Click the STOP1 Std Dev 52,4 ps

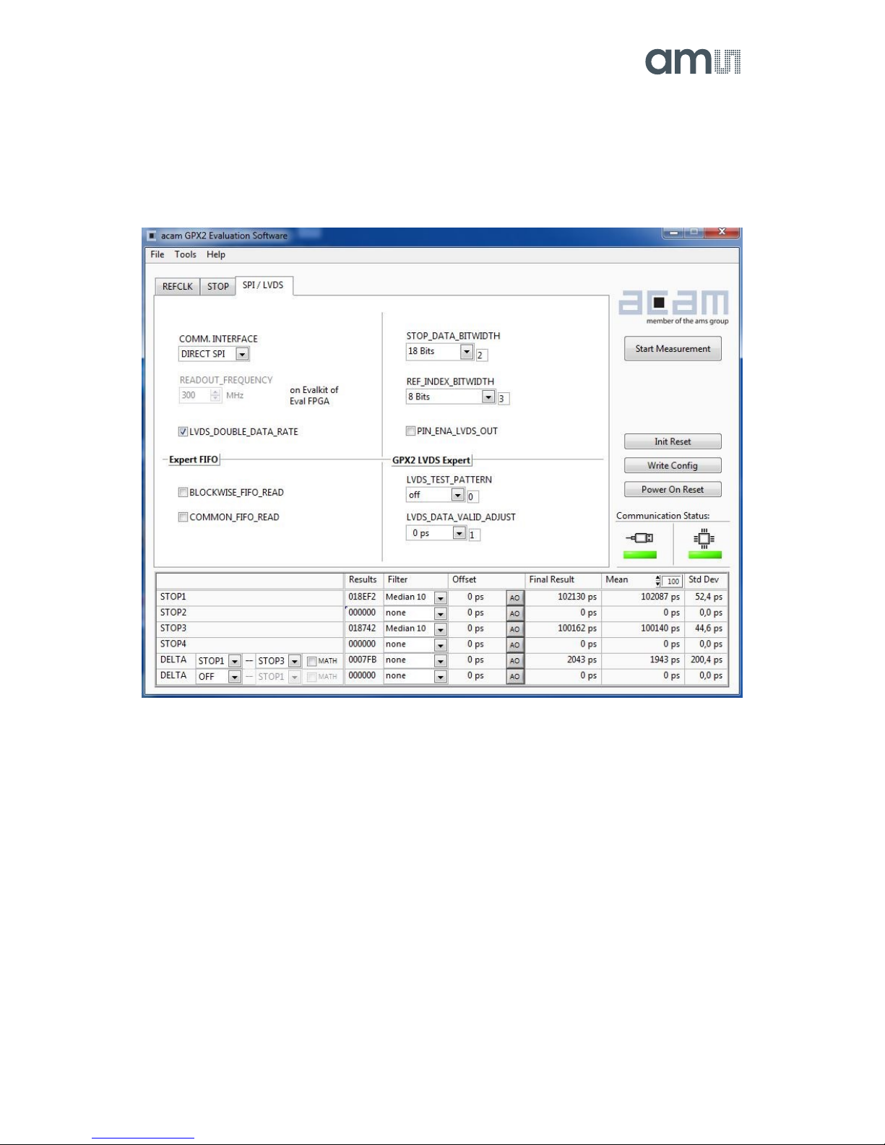[x=709, y=597]
